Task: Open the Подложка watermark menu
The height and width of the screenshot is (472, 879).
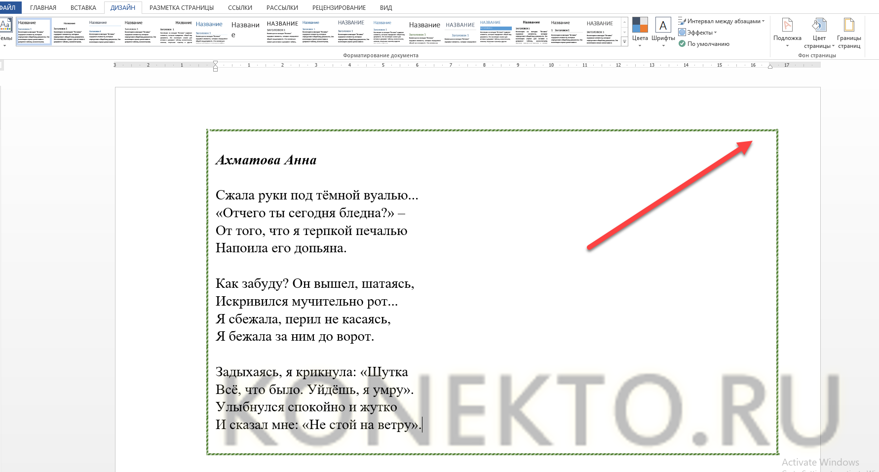Action: point(787,31)
